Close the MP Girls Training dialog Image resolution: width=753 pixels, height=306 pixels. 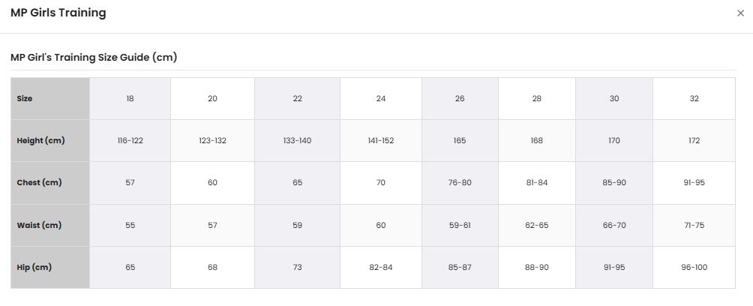coord(740,13)
